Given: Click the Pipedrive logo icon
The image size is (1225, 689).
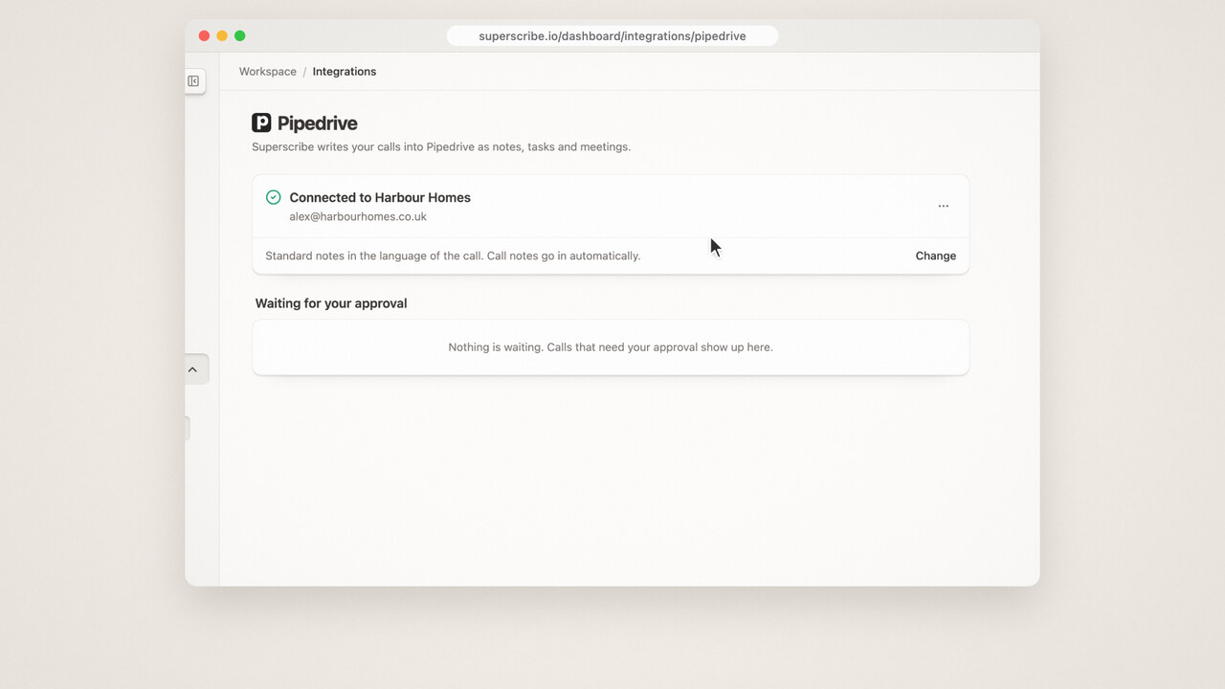Looking at the screenshot, I should 261,122.
